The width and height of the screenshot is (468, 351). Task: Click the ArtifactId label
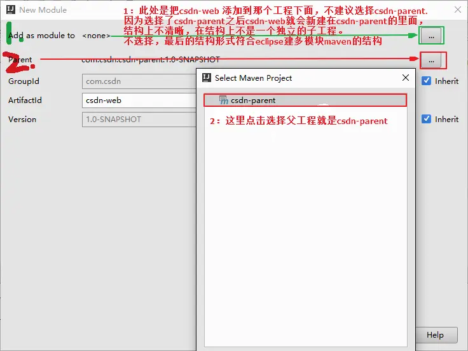25,100
